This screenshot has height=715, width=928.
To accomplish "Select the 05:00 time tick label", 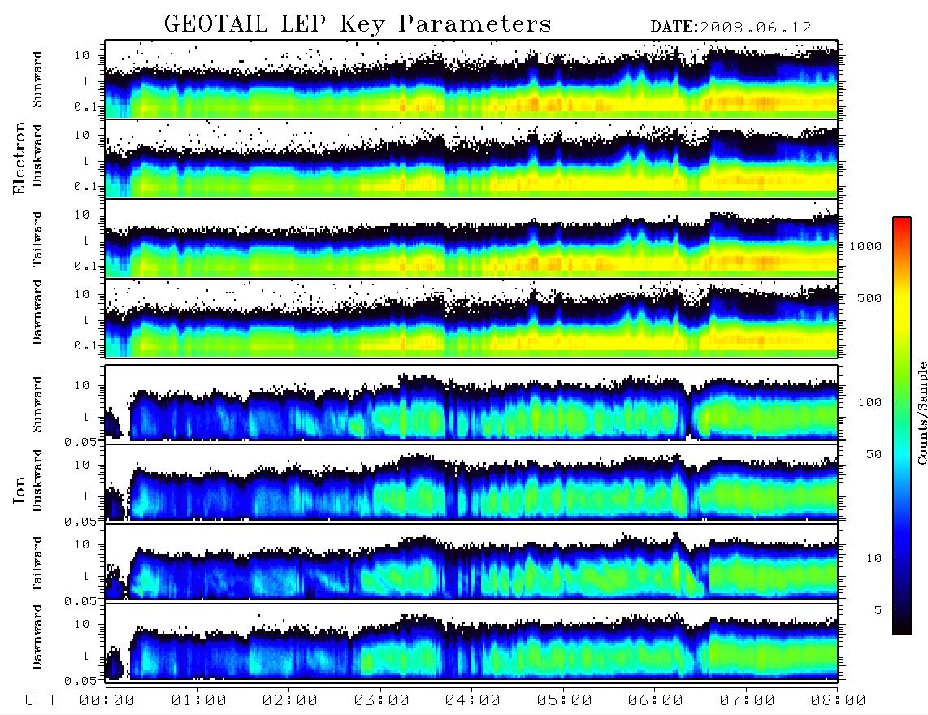I will click(x=565, y=700).
